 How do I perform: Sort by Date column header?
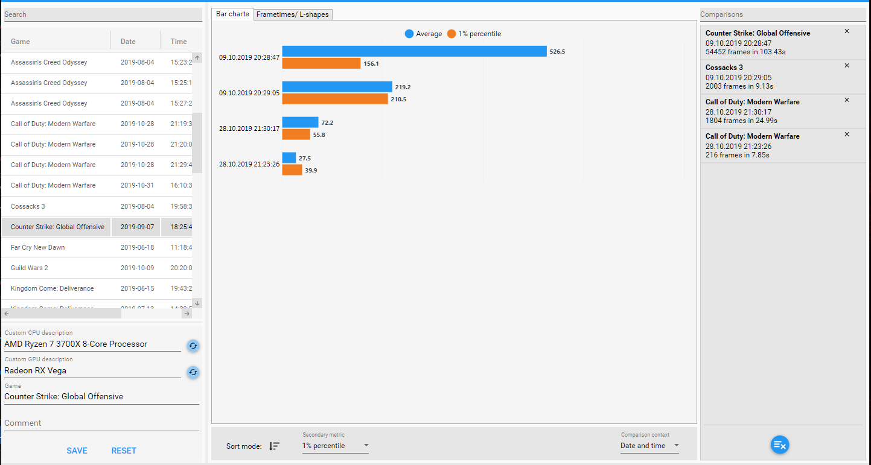(136, 42)
